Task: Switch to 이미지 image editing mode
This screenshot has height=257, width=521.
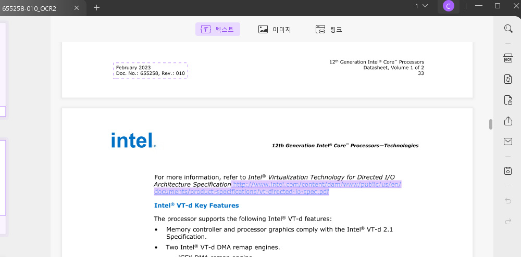Action: (275, 29)
